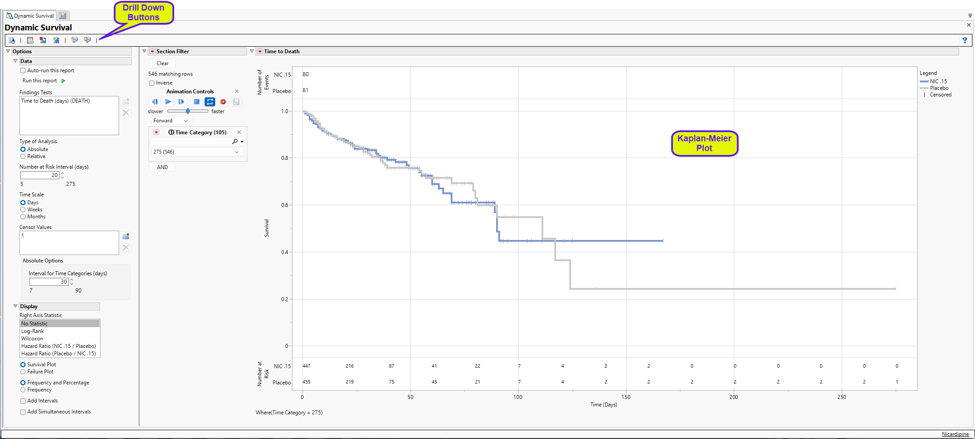975x439 pixels.
Task: Select the Relative analysis type
Action: click(x=23, y=156)
